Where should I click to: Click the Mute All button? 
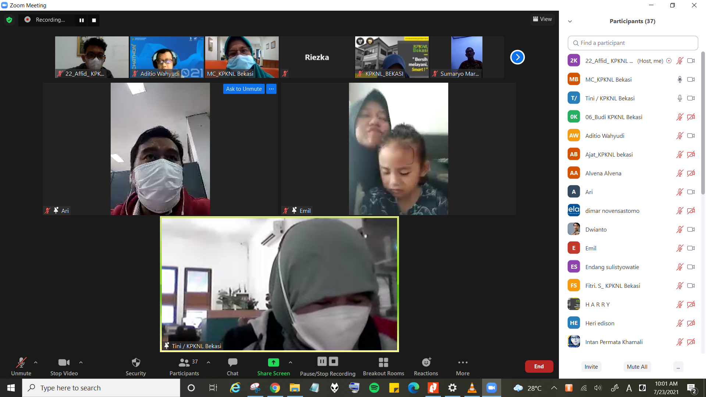pos(637,366)
